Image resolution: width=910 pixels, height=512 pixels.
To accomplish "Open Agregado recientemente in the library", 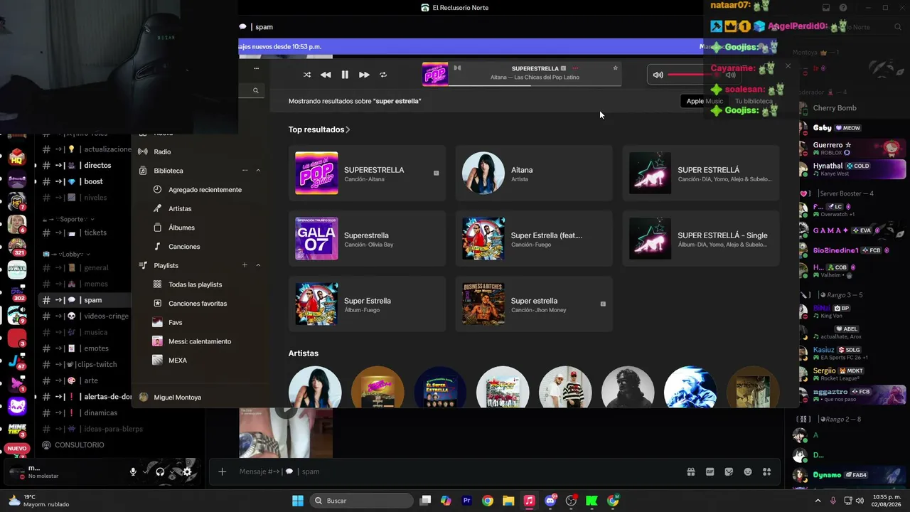I will [x=205, y=190].
